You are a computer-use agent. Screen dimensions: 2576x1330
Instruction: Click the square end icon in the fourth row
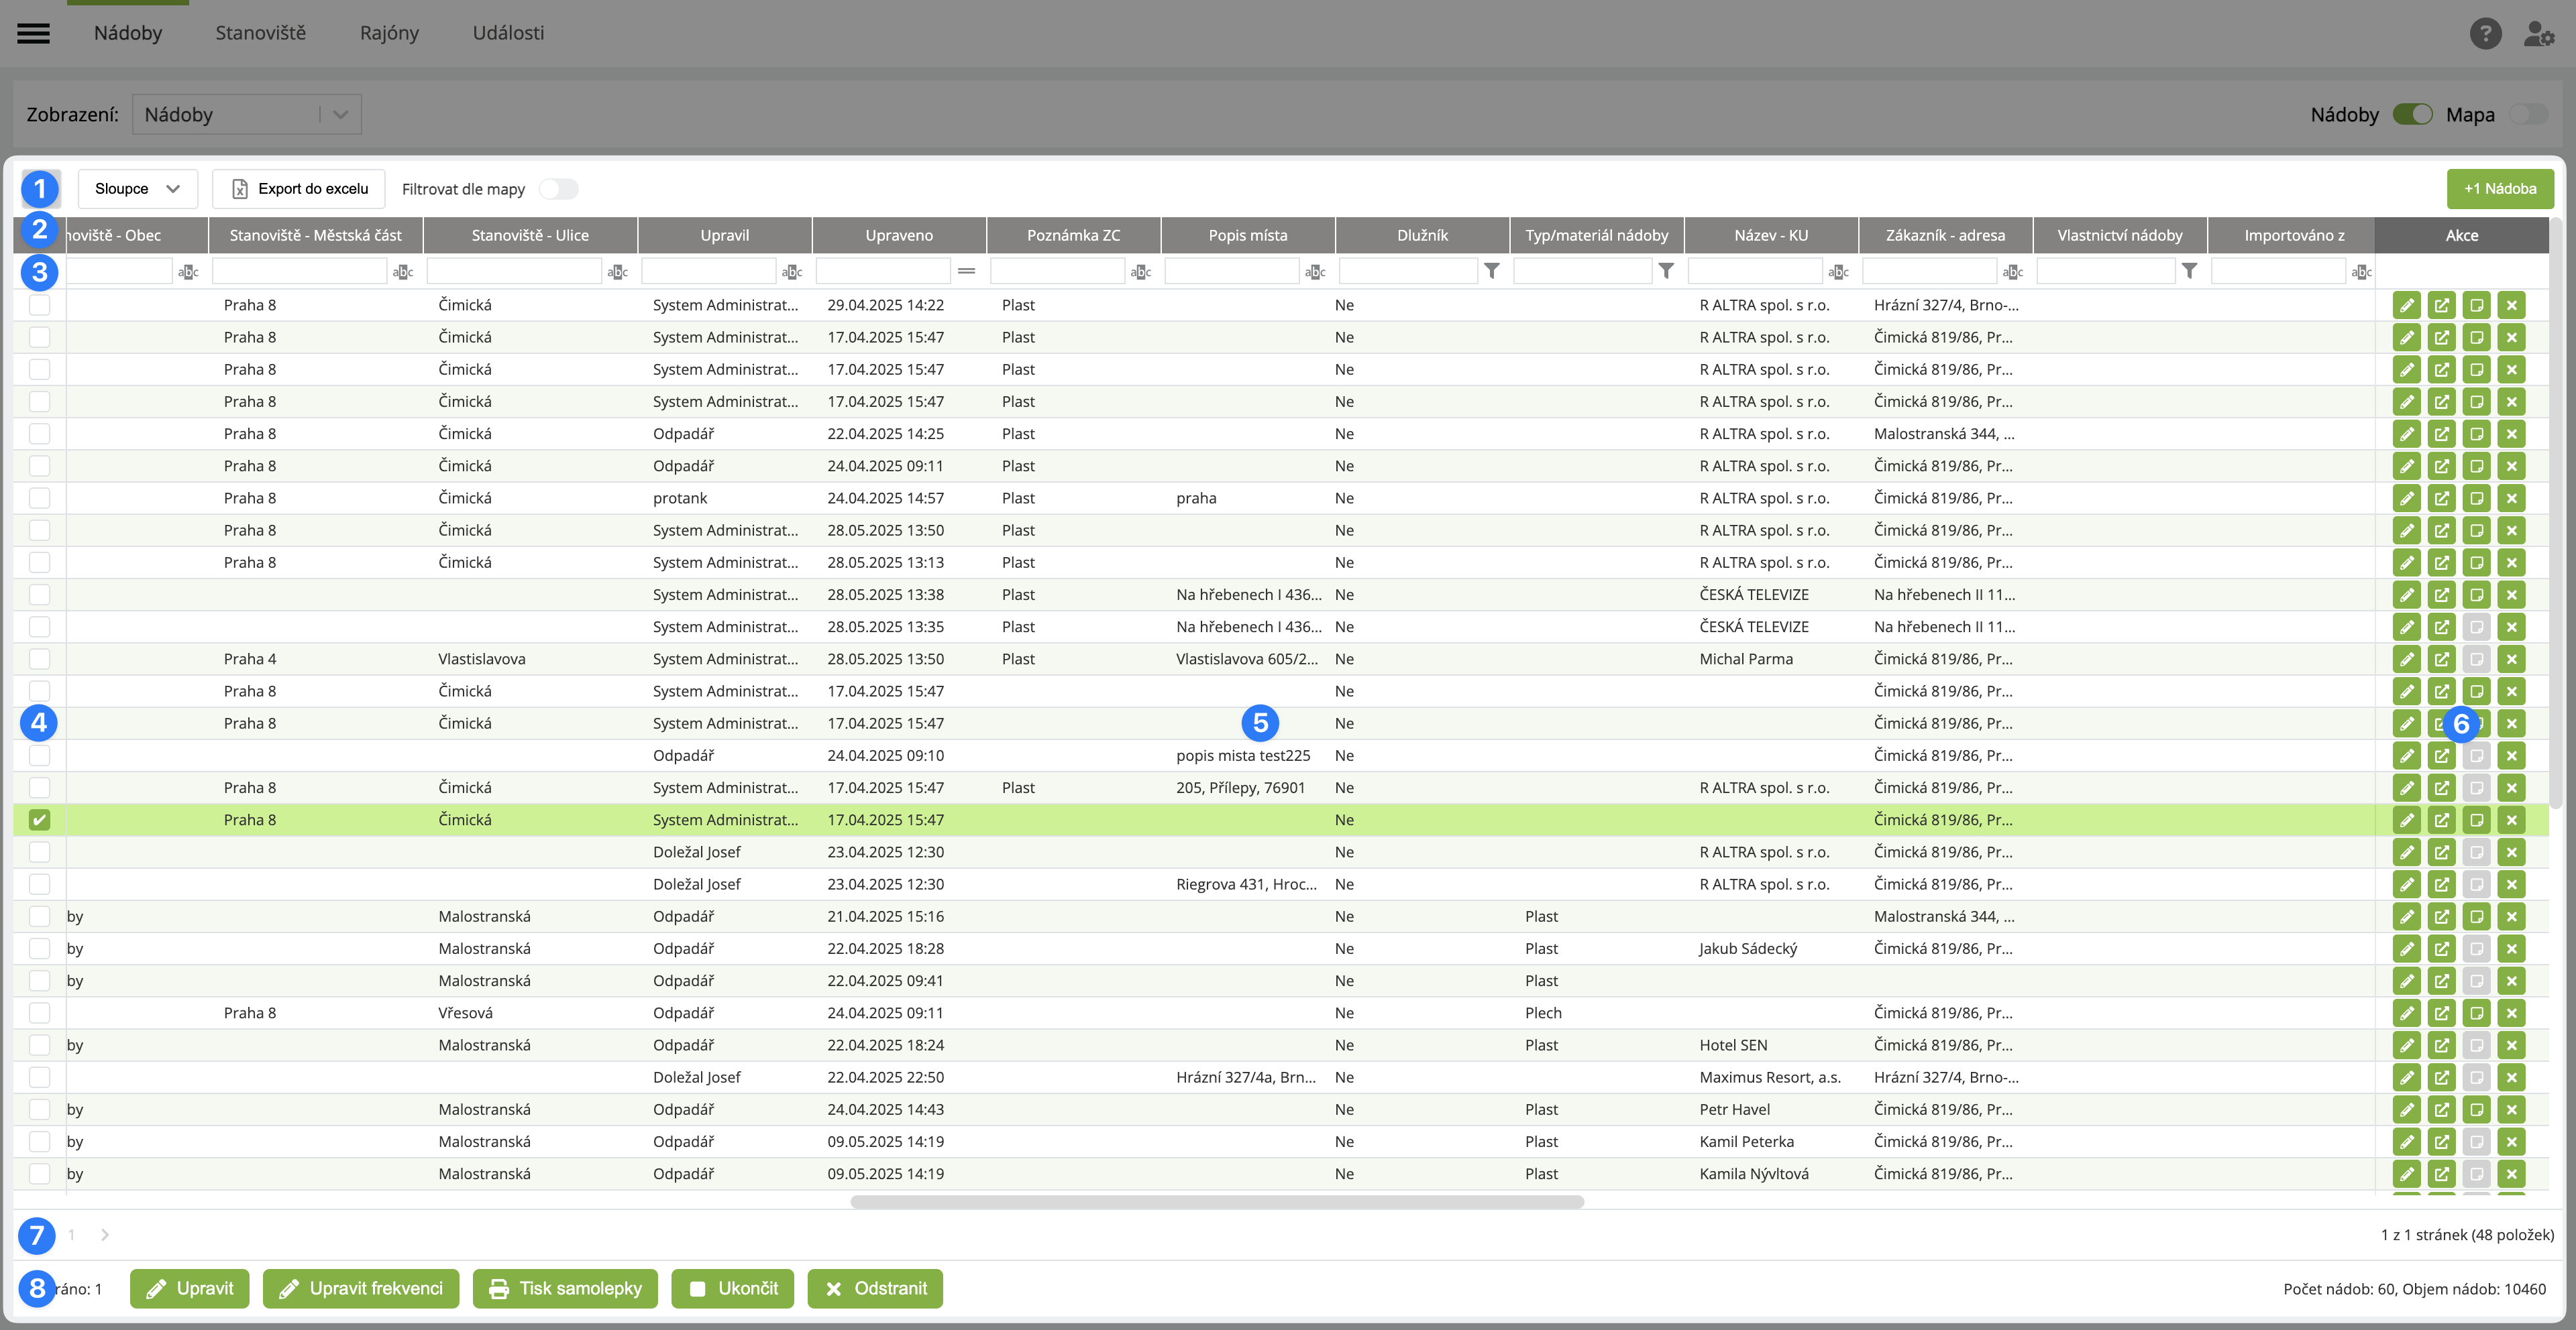pyautogui.click(x=2476, y=402)
